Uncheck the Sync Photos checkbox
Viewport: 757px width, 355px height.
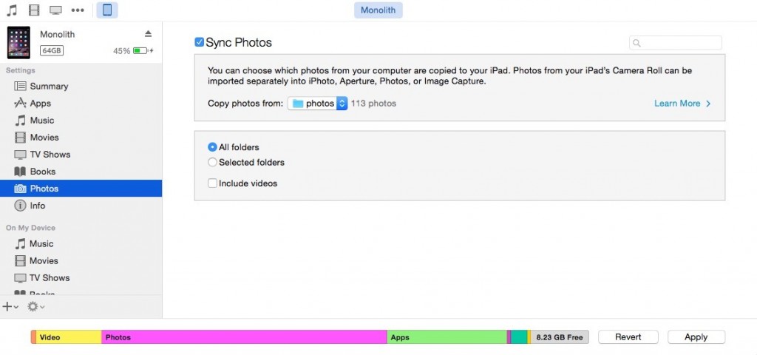[199, 42]
